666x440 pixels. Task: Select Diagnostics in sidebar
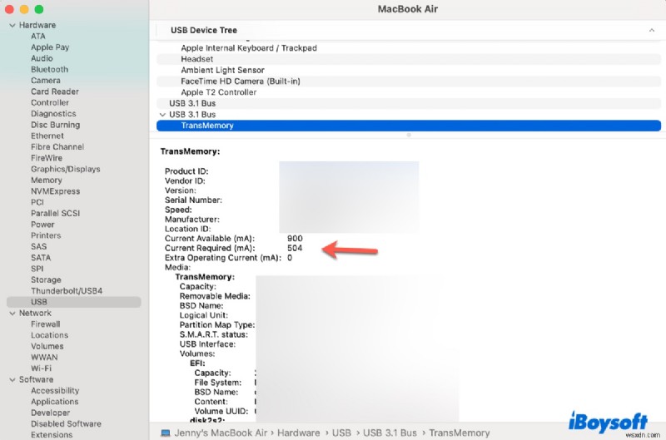pyautogui.click(x=53, y=114)
